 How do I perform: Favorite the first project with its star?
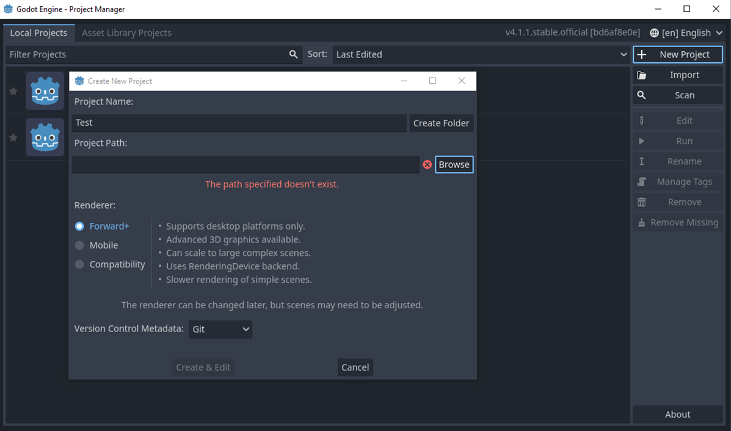13,91
